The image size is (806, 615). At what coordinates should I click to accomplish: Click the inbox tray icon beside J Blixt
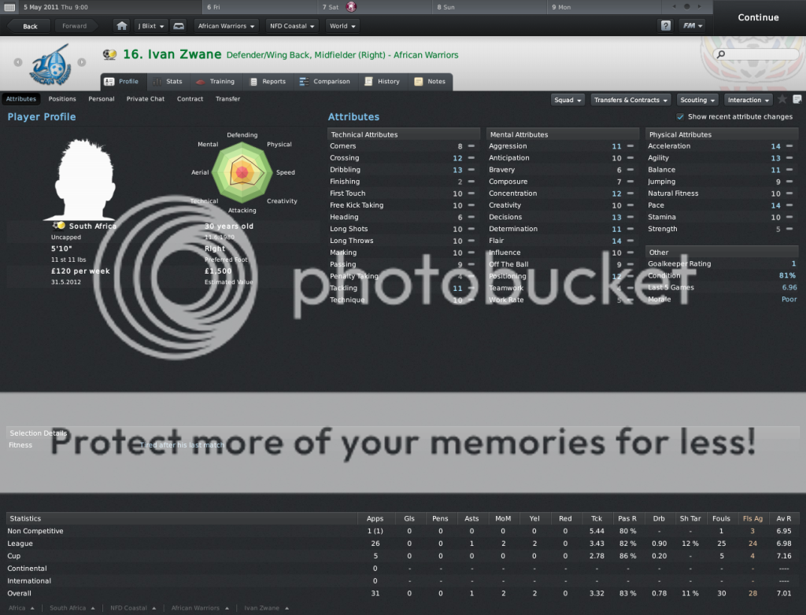179,26
